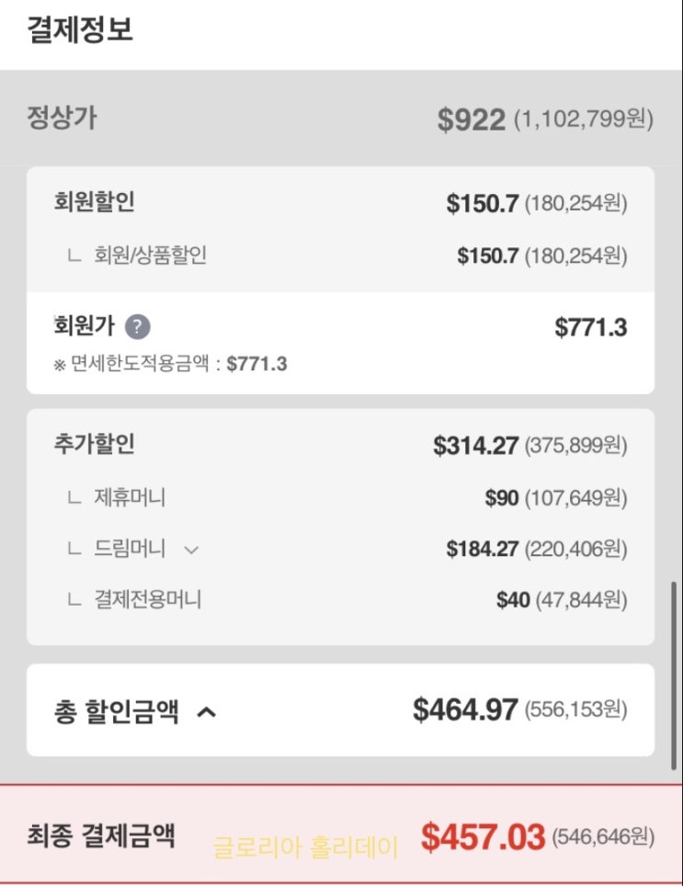This screenshot has width=683, height=886.
Task: Click the help icon beside 회원가
Action: click(x=137, y=326)
